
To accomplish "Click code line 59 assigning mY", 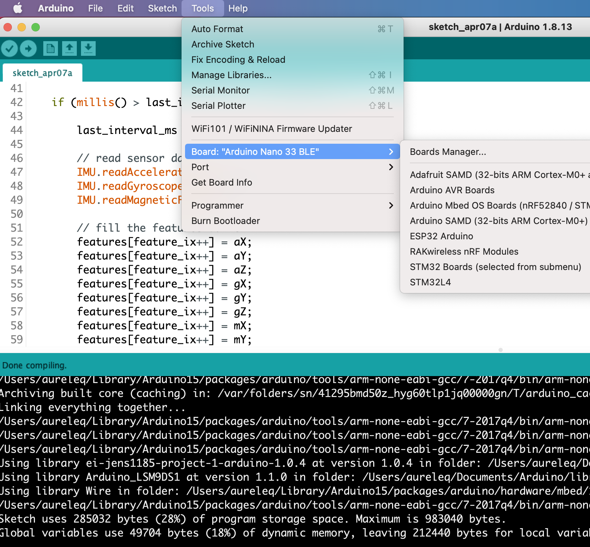I will pyautogui.click(x=164, y=339).
